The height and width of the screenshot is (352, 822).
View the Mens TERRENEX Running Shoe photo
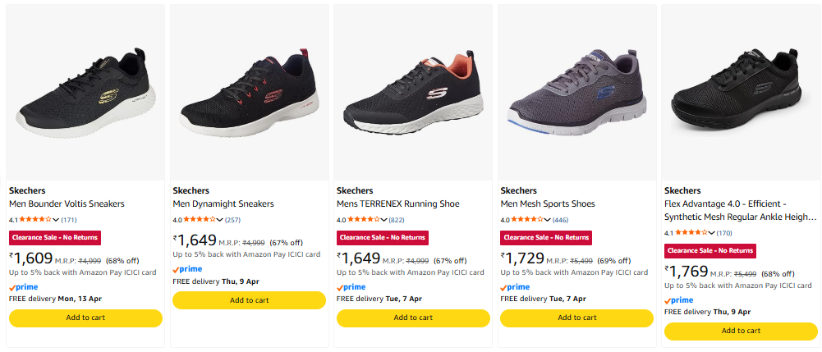413,90
